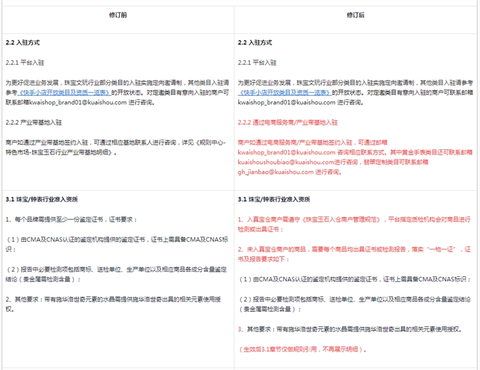
Task: Click the gh_jianbao@kuaishou.com email address
Action: point(276,172)
